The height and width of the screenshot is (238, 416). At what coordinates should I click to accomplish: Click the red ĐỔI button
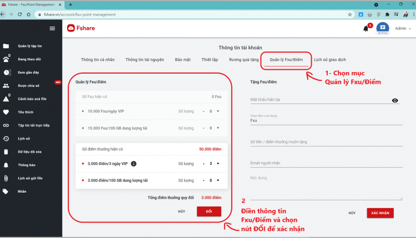pos(209,211)
